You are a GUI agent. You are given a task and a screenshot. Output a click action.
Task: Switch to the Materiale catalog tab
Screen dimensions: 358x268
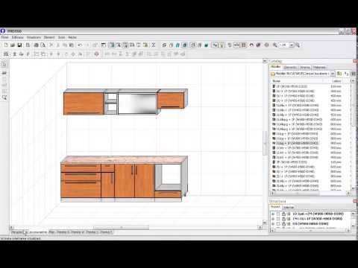point(319,67)
